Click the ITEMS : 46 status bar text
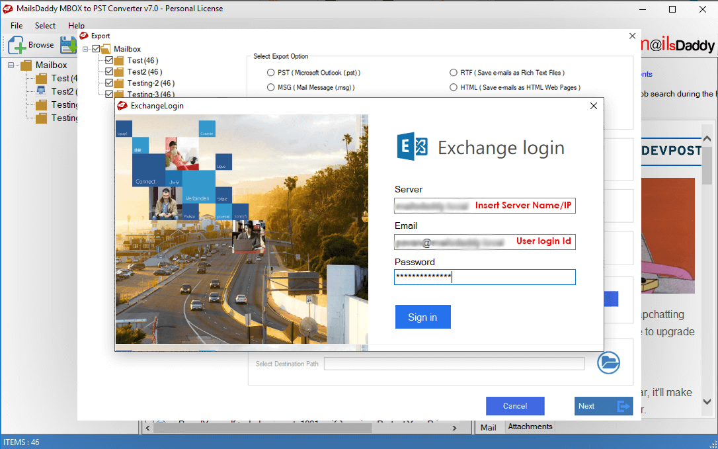718x449 pixels. [22, 442]
